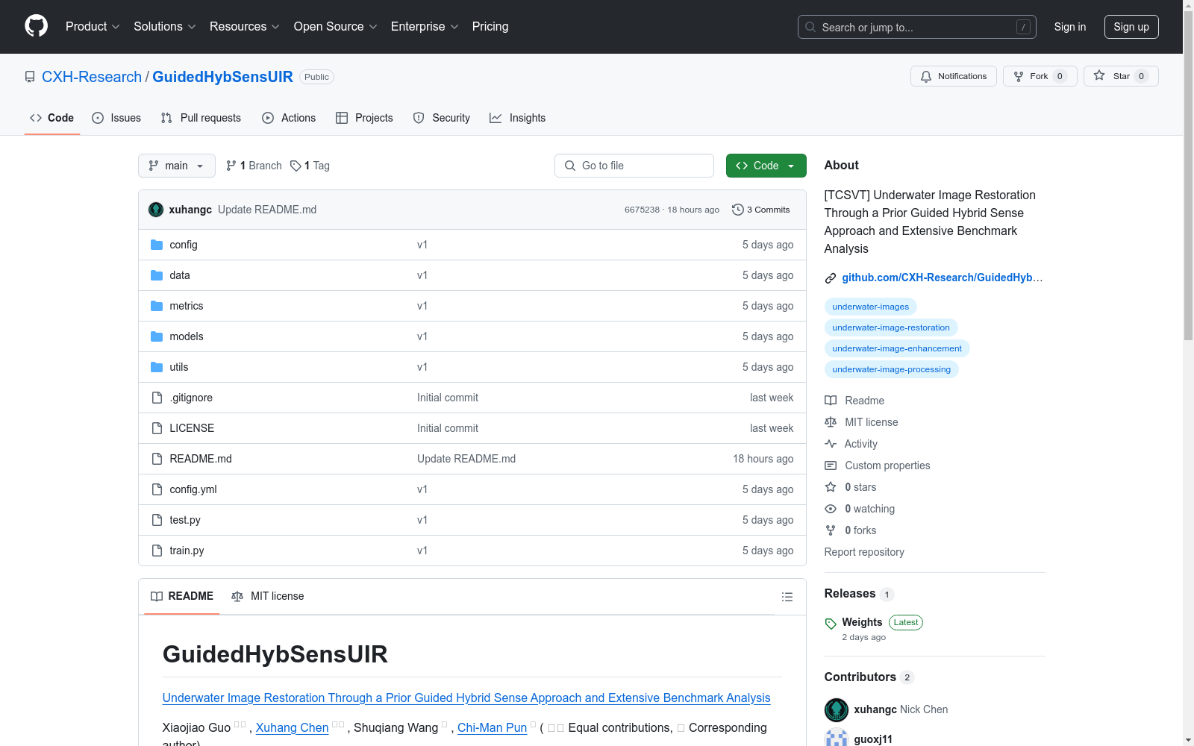Click the MIT license scale icon in About

[x=831, y=422]
